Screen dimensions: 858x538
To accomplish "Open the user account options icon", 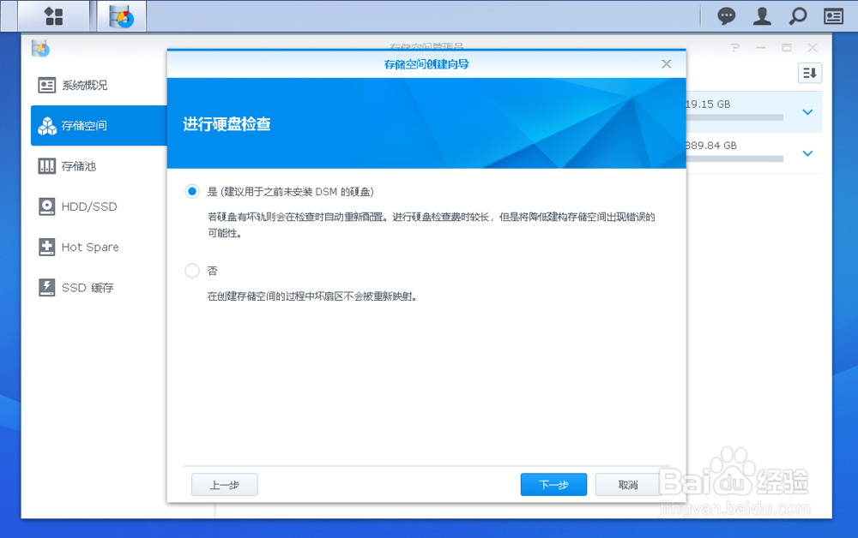I will coord(762,16).
